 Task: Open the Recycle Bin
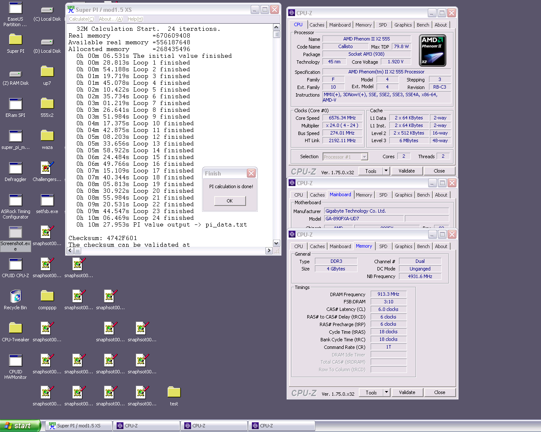(x=16, y=300)
